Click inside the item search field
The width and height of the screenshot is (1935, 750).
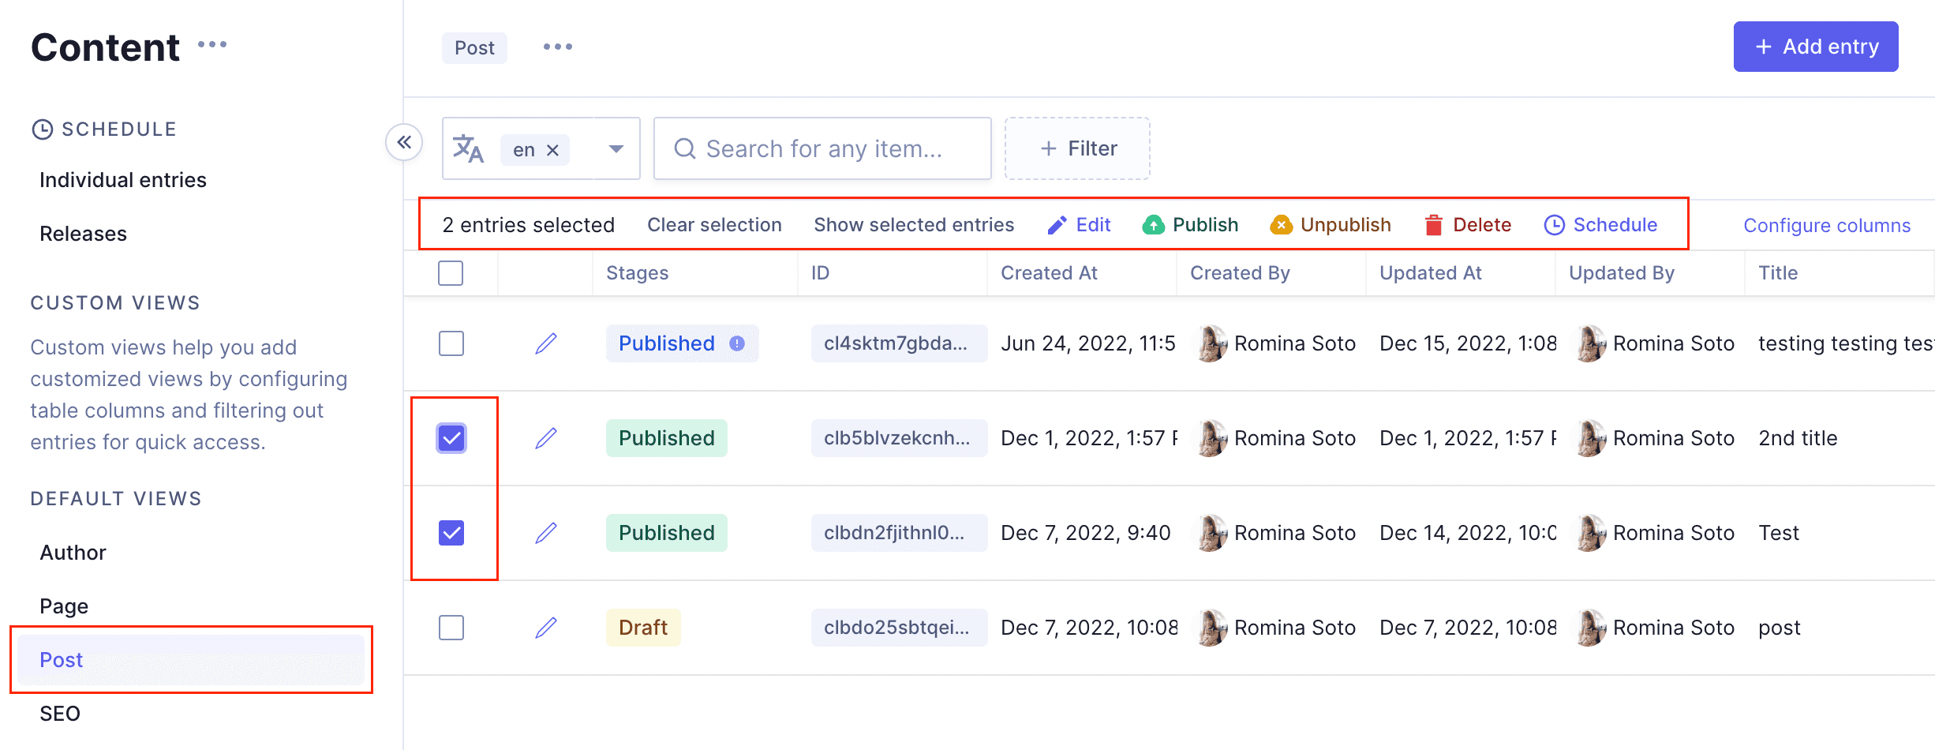pyautogui.click(x=821, y=148)
